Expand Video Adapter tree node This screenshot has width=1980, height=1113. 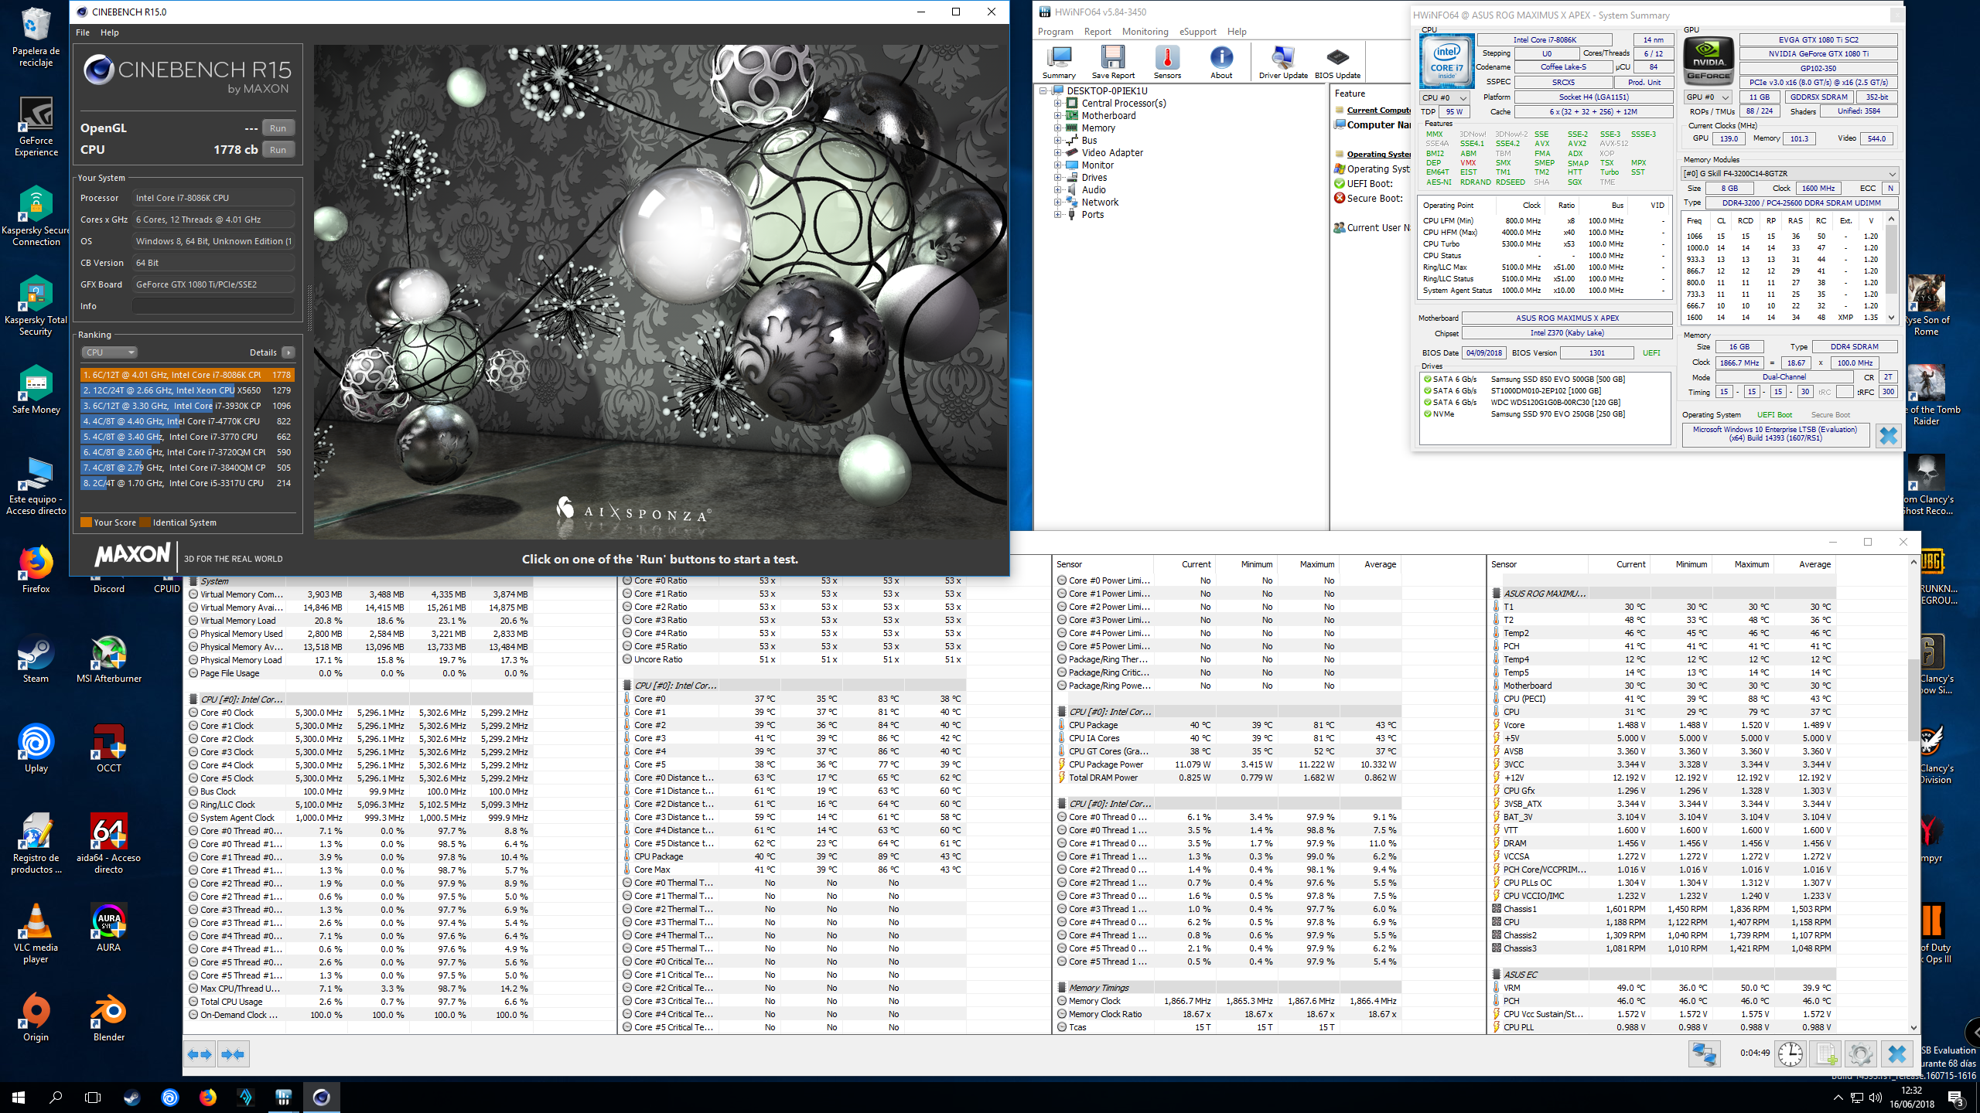pos(1058,153)
